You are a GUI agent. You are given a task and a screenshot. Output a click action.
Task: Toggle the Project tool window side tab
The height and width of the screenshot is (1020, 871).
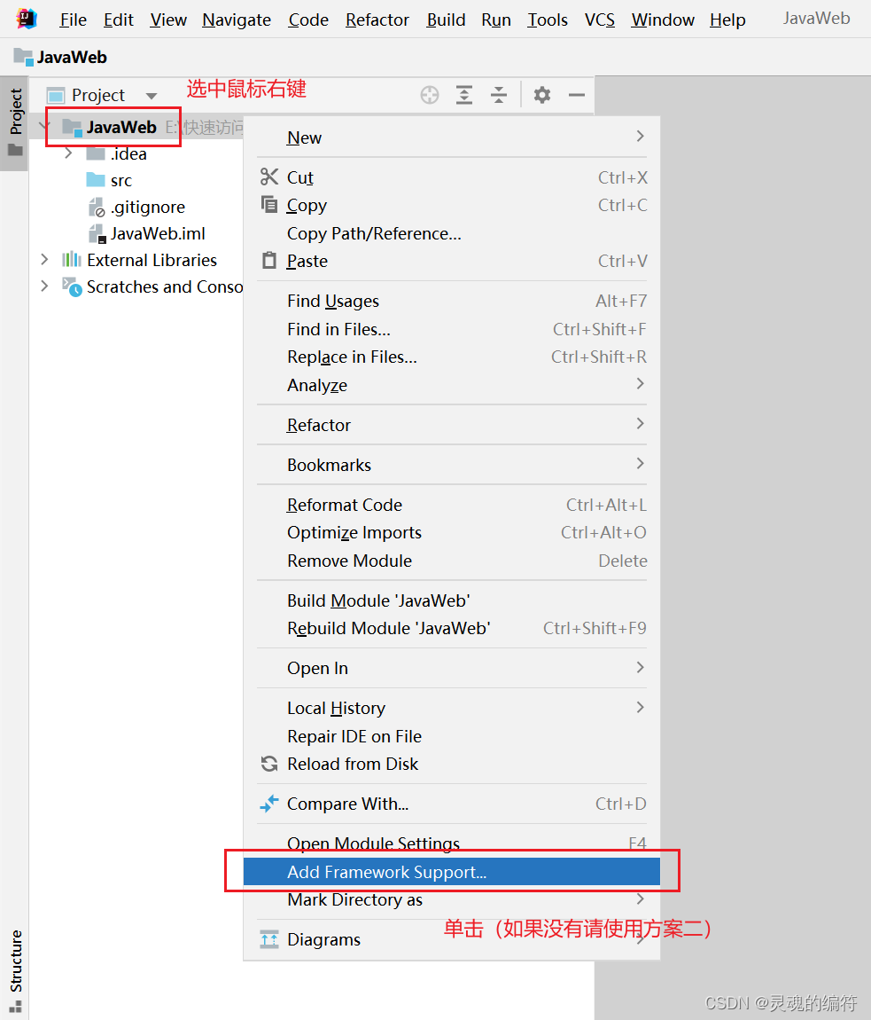[x=15, y=123]
